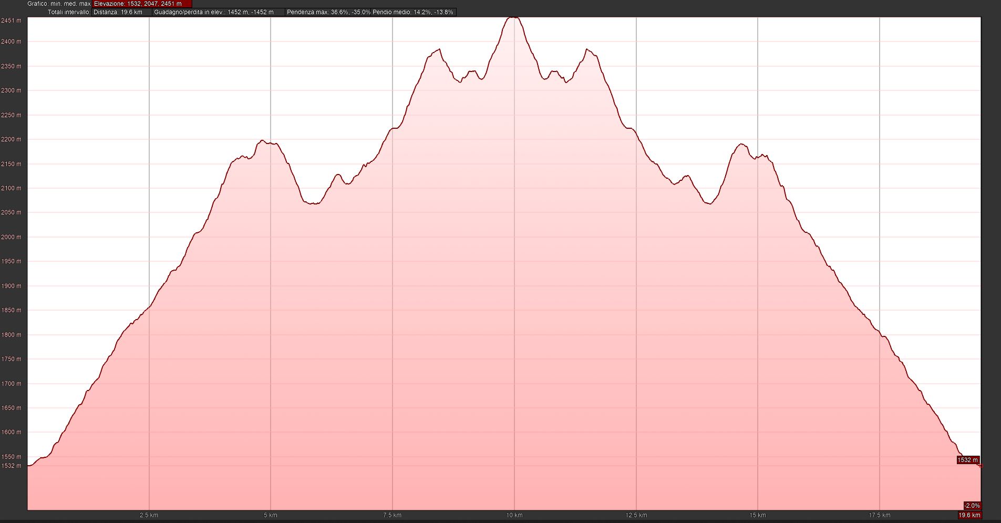Click the 2000 m elevation axis label
The image size is (1001, 523).
[11, 237]
